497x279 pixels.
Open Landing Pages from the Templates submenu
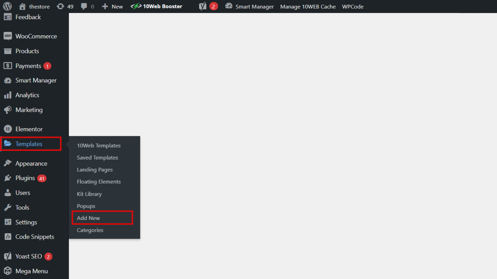(x=94, y=169)
